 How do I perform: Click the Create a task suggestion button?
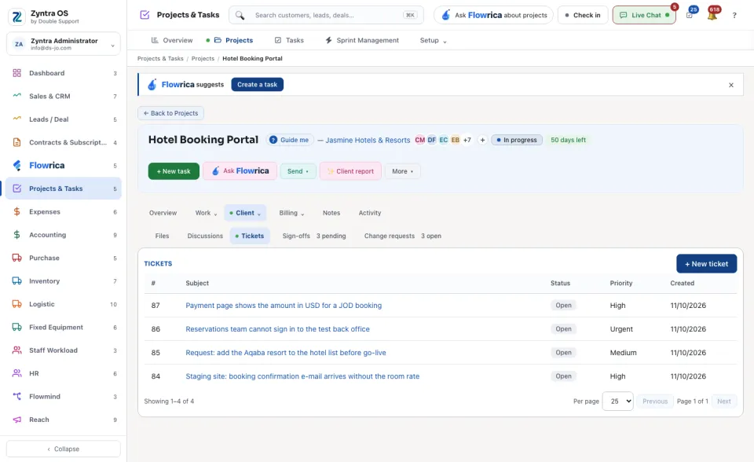click(x=258, y=85)
